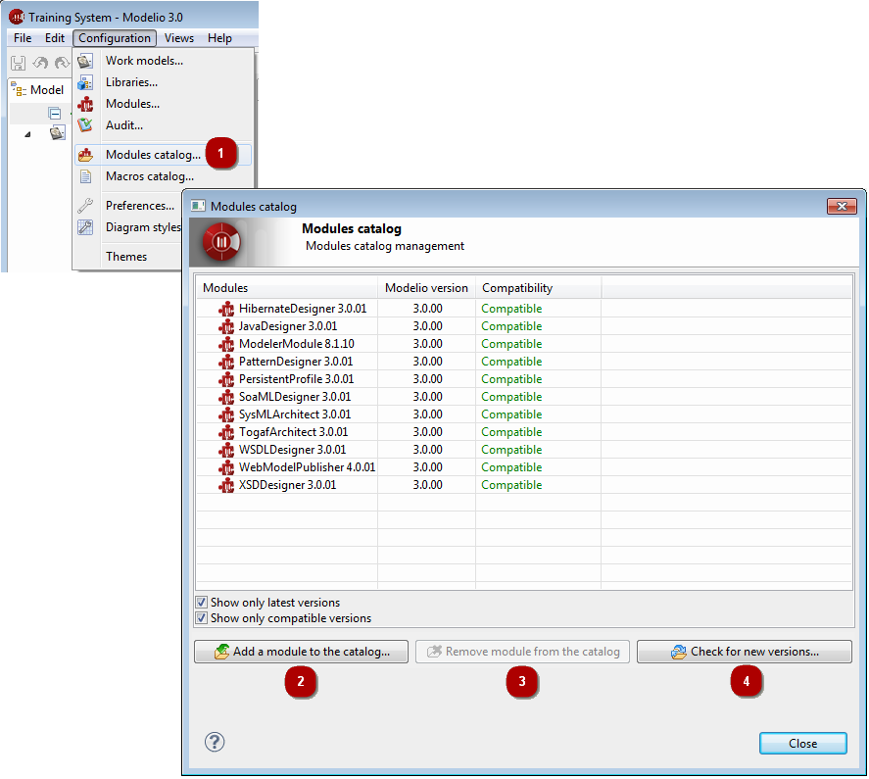Choose Libraries... menu entry
Image resolution: width=869 pixels, height=779 pixels.
(x=164, y=82)
